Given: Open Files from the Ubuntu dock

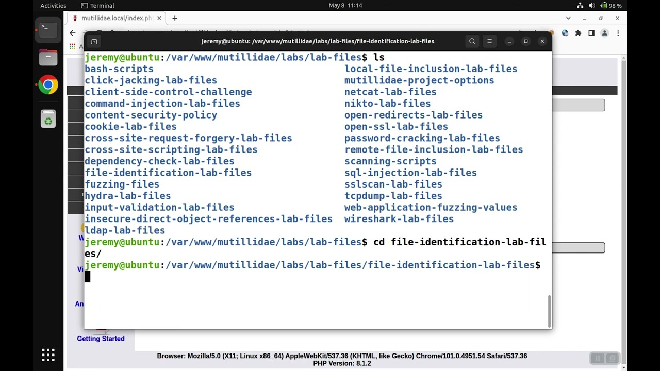Looking at the screenshot, I should 48,57.
